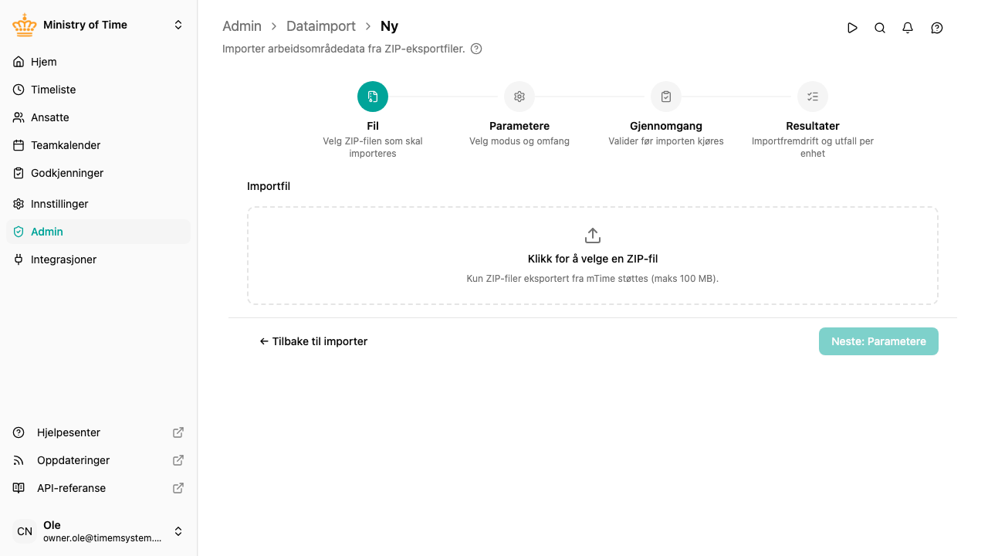
Task: Click 'Klikk for å velge en ZIP-fil'
Action: click(x=593, y=259)
